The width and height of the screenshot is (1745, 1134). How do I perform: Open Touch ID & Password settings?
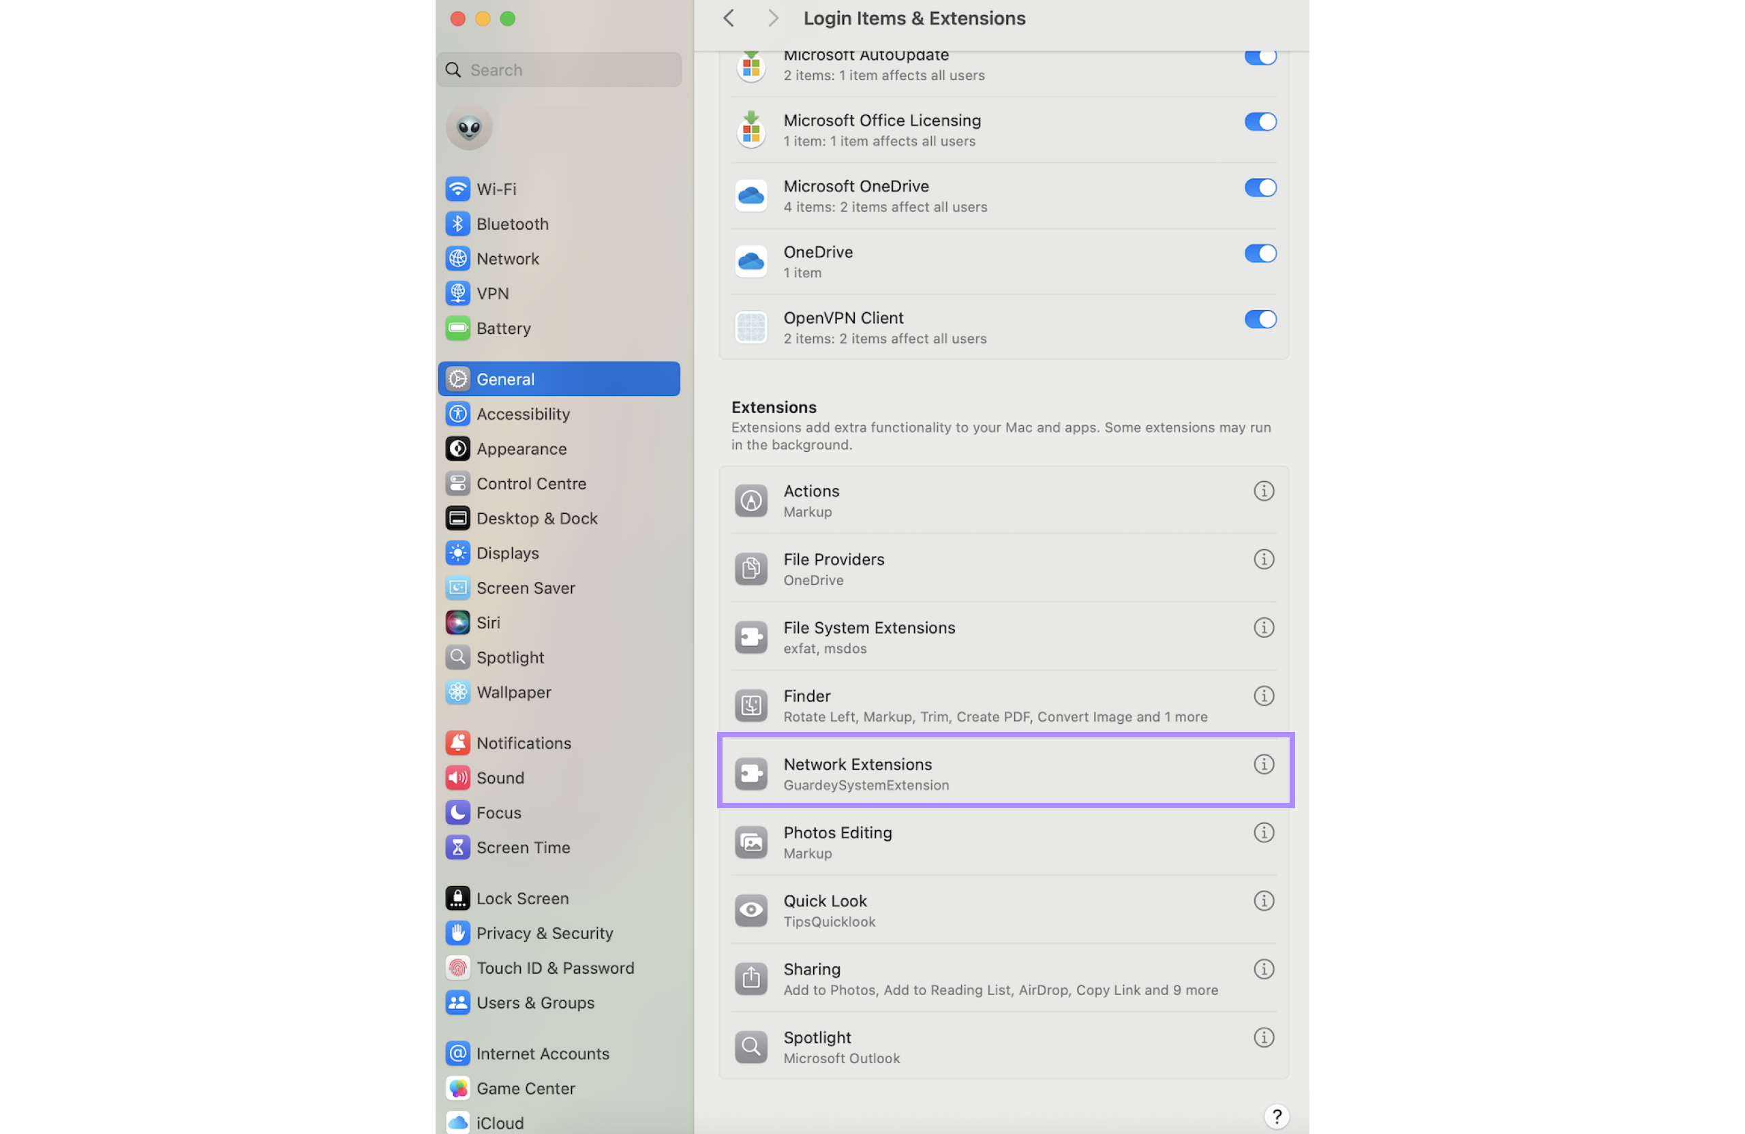click(559, 968)
